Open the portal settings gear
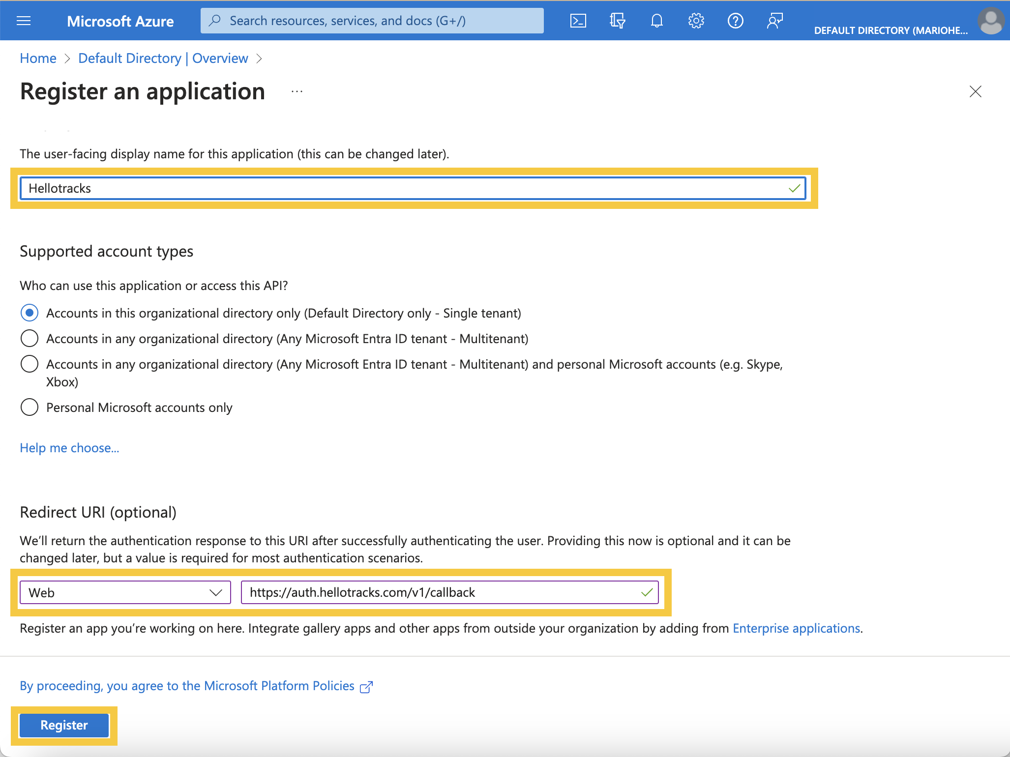This screenshot has height=757, width=1010. [x=696, y=21]
